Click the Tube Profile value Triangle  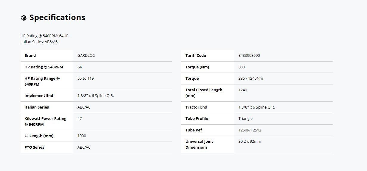(245, 119)
